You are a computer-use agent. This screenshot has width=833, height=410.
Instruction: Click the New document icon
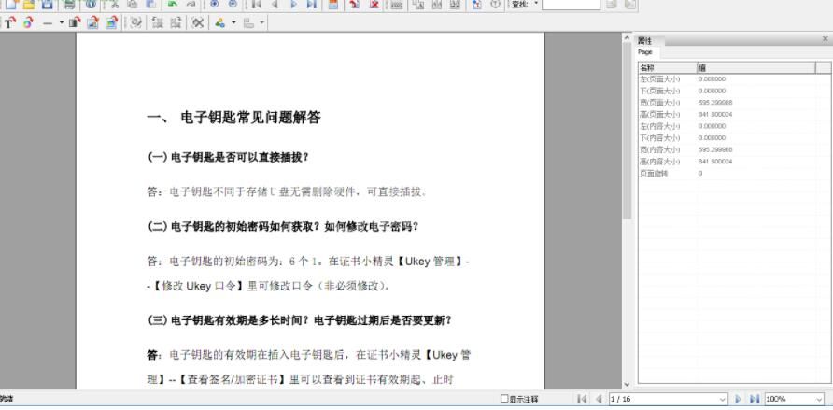(11, 5)
